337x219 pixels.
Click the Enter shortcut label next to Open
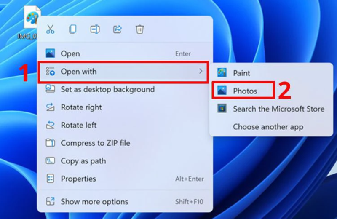tap(183, 53)
